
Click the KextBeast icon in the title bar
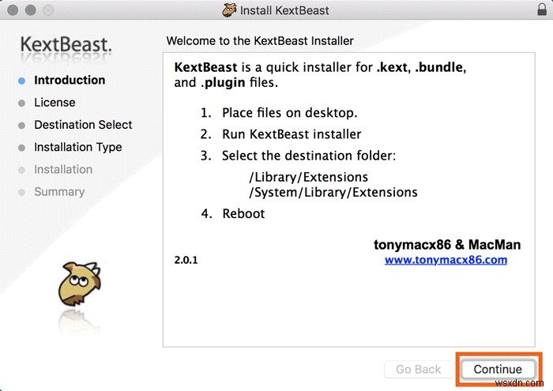coord(230,10)
